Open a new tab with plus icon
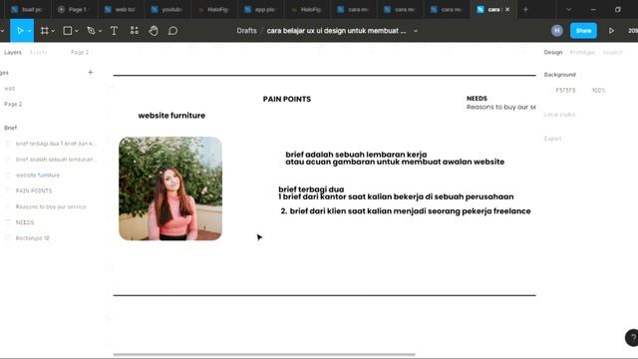The image size is (638, 359). point(525,9)
